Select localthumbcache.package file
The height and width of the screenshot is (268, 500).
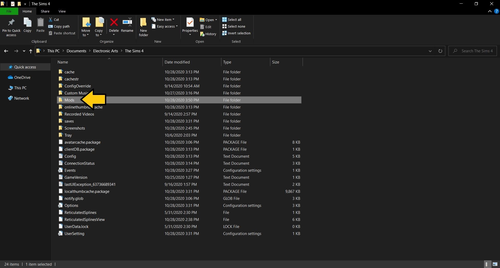[x=179, y=191]
